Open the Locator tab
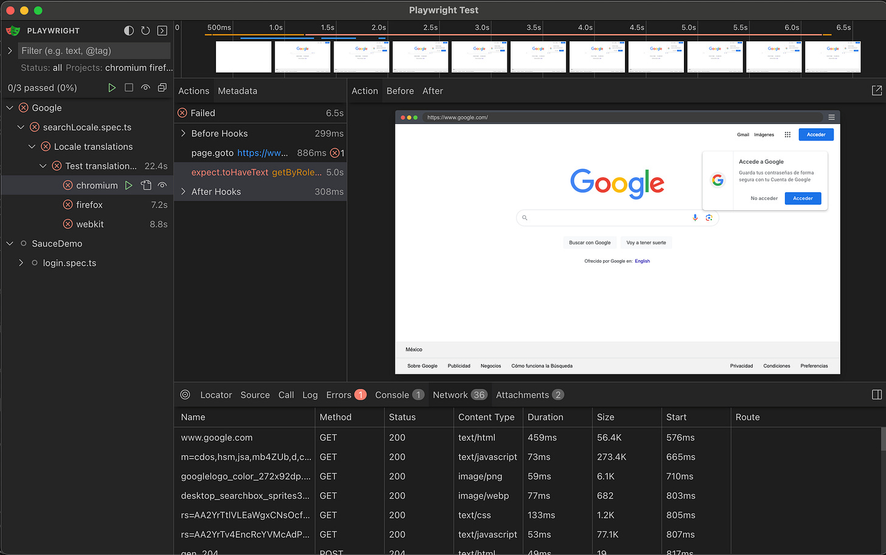Screen dimensions: 886x555 tap(216, 395)
